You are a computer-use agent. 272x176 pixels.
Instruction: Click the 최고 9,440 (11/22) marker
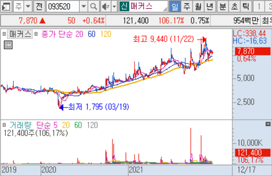(163, 39)
